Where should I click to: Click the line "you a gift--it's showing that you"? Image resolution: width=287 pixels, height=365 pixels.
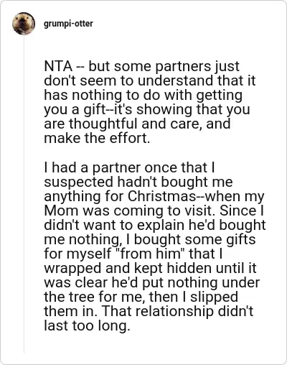[x=147, y=110]
